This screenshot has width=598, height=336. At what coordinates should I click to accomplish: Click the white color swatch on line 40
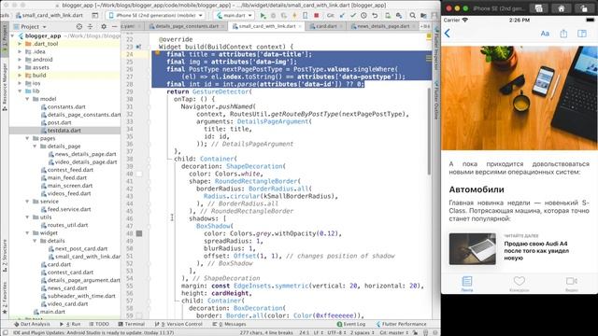(x=139, y=174)
